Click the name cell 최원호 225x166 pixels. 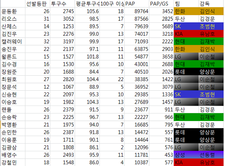(x=13, y=79)
